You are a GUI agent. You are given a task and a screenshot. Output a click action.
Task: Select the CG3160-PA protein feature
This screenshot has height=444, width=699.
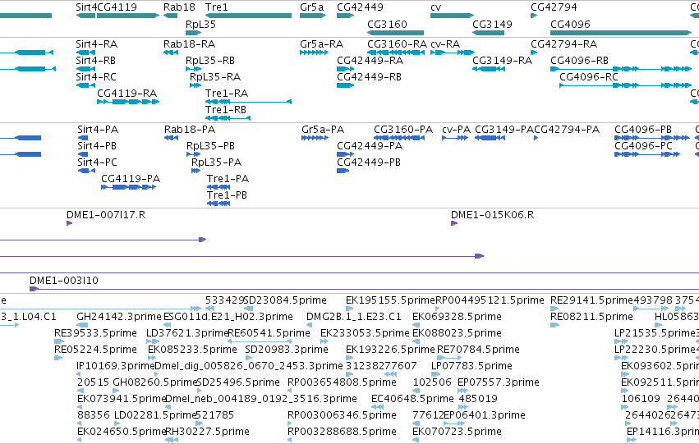pos(399,138)
